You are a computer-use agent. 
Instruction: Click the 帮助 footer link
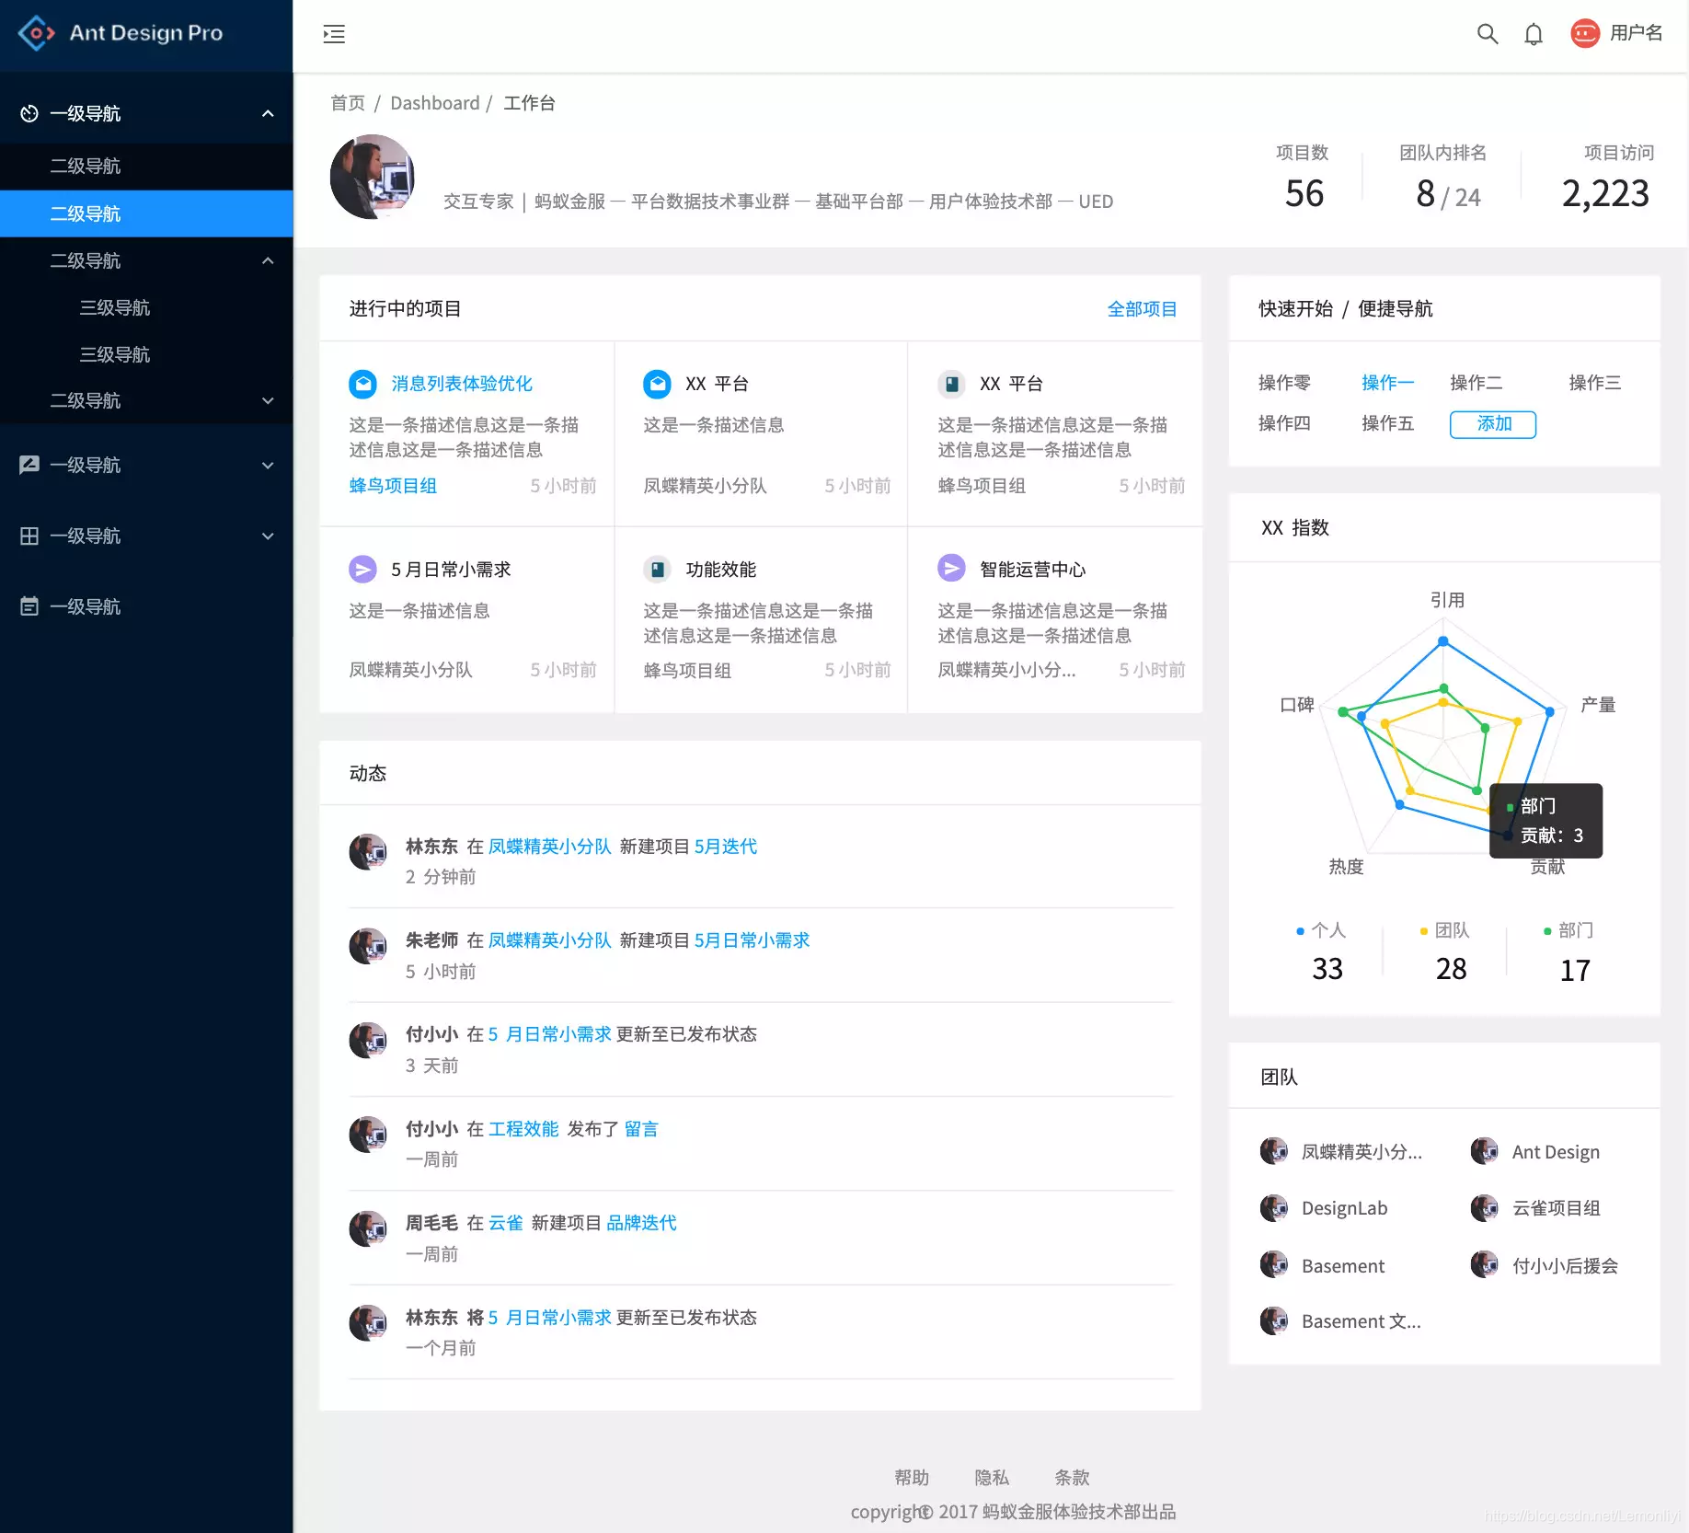pos(912,1478)
